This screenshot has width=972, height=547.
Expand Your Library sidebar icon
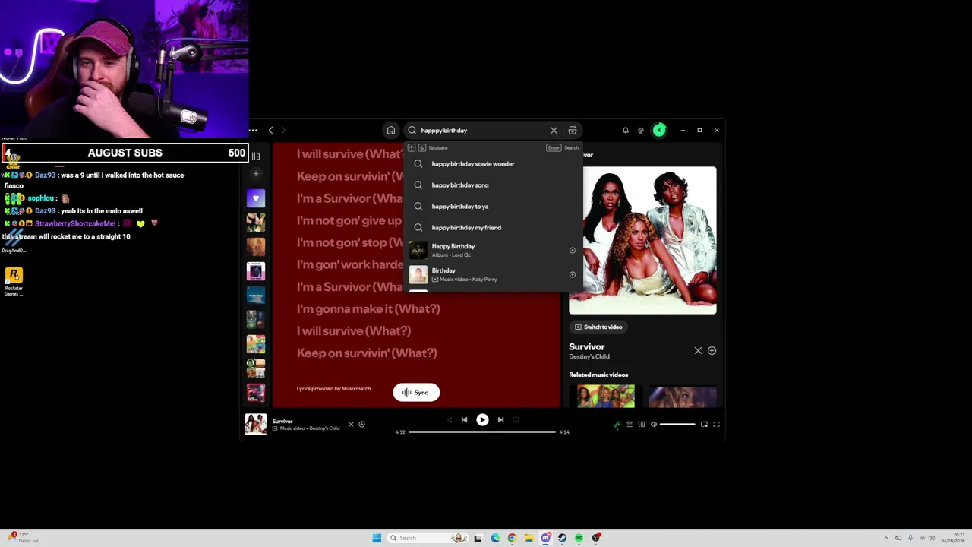256,157
